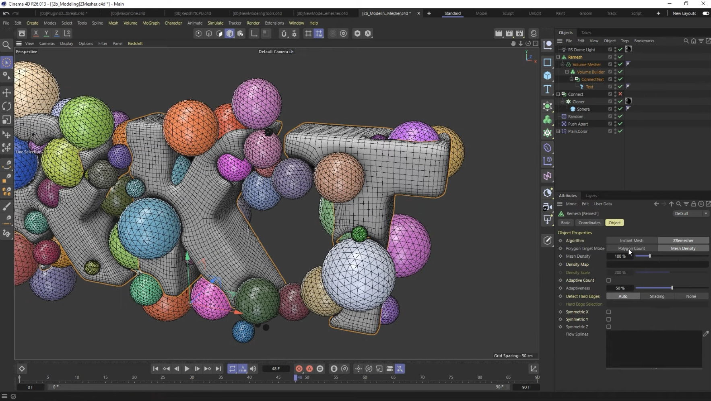Select the Rotate tool in left toolbar
711x401 pixels.
pos(6,106)
